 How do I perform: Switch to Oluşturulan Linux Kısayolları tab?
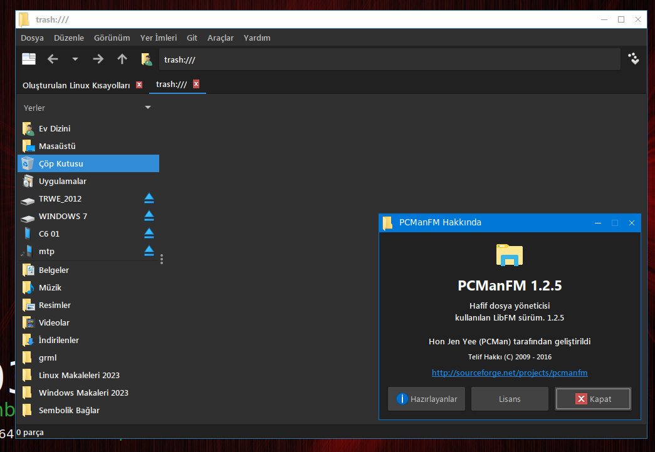(76, 85)
